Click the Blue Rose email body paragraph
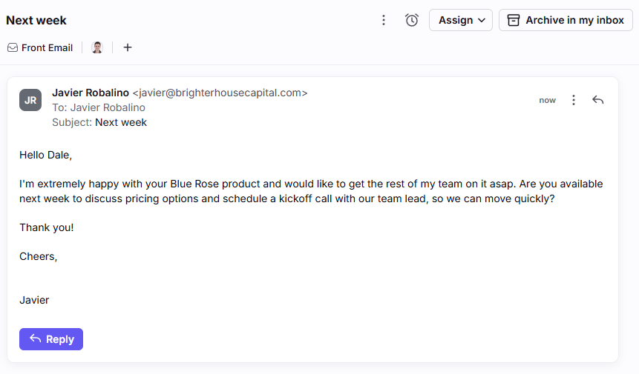Viewport: 639px width, 374px height. click(x=311, y=191)
